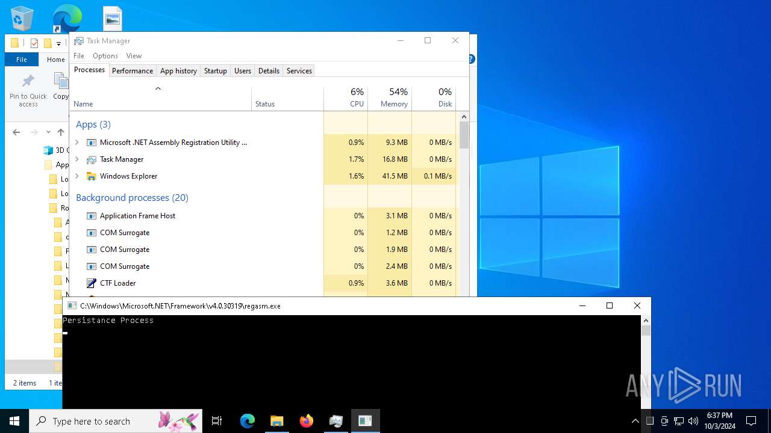This screenshot has height=433, width=771.
Task: Click the 41.5 MB memory cell
Action: [390, 176]
